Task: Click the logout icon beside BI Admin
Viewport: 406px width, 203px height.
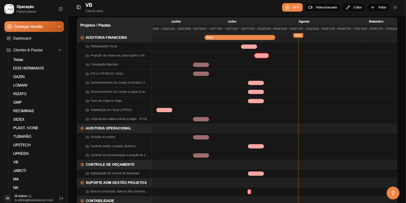Action: pyautogui.click(x=61, y=198)
